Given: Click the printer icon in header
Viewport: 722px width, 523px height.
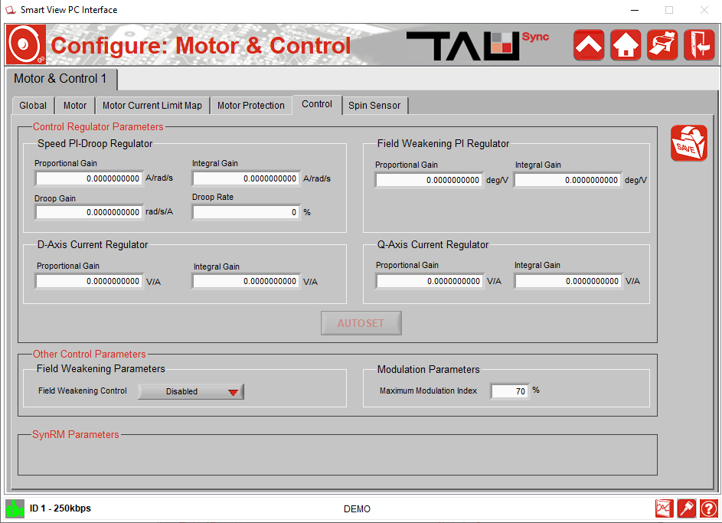Looking at the screenshot, I should tap(662, 45).
